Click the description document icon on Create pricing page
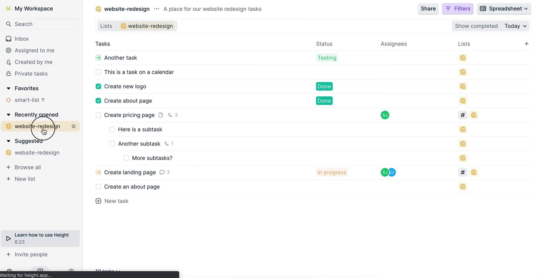The height and width of the screenshot is (278, 543). (x=161, y=115)
